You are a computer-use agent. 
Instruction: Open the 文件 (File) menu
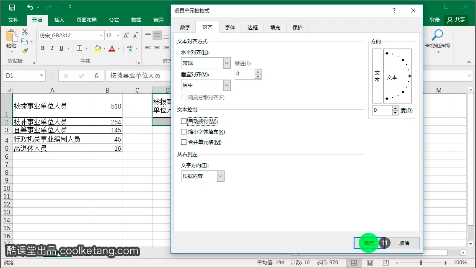[13, 20]
